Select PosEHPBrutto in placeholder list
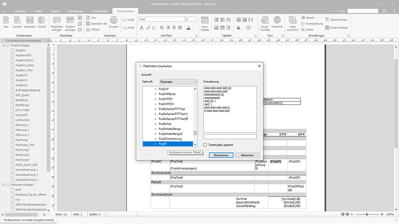The height and width of the screenshot is (224, 399). [167, 94]
